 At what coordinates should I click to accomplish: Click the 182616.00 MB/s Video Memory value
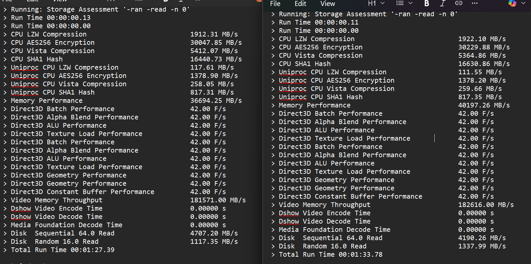[x=486, y=205]
